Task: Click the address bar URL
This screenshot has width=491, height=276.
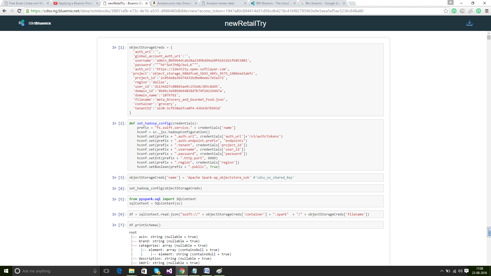Action: point(197,11)
